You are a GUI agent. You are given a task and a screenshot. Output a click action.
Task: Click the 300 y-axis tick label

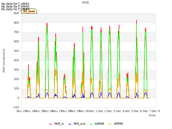16,70
